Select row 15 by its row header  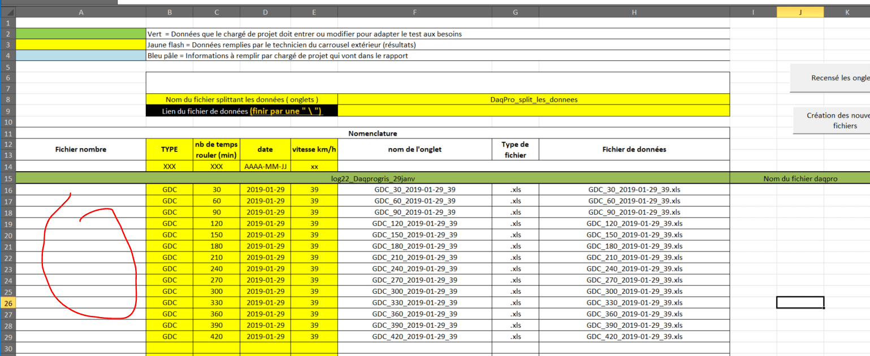pos(8,179)
